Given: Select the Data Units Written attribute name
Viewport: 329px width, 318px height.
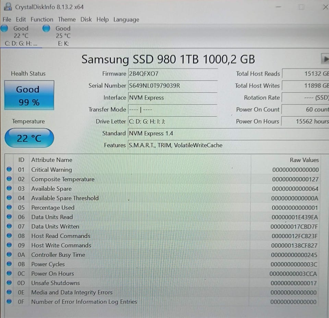Looking at the screenshot, I should (x=55, y=227).
